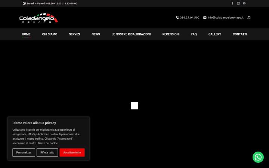Viewport: 269px width, 168px height.
Task: Click "Diamo valore alla tua privacy" heading
Action: (x=34, y=123)
